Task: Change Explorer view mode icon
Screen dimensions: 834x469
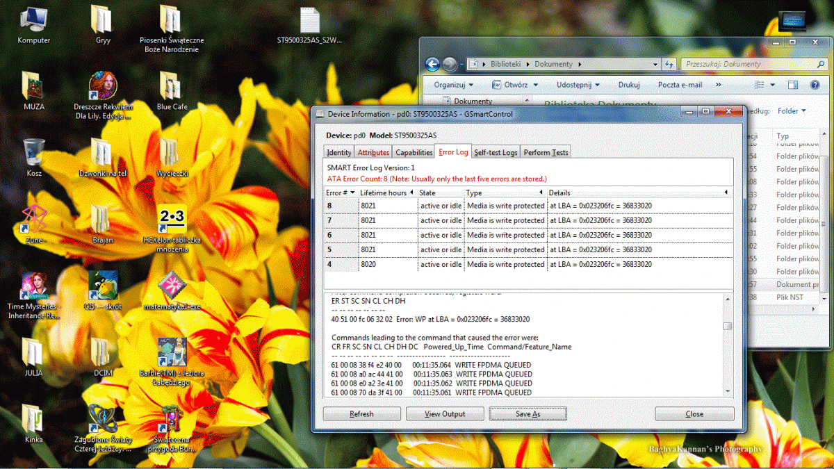Action: pos(760,85)
